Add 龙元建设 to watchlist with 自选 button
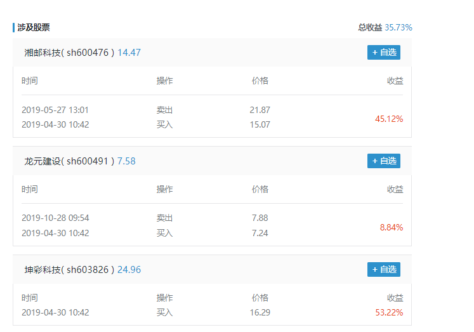This screenshot has height=332, width=474. (384, 161)
